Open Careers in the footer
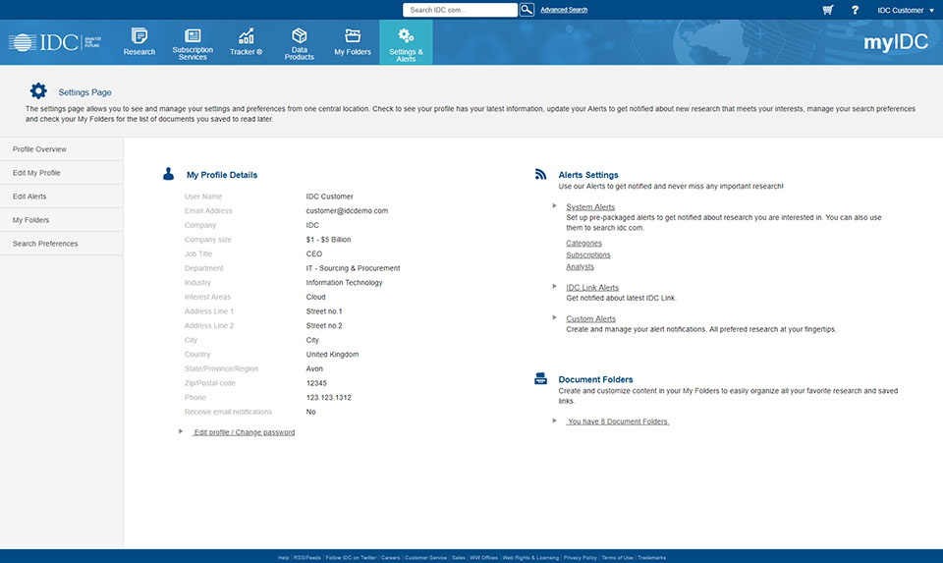 [390, 557]
